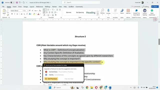Align paragraph text to the right

coord(49,12)
